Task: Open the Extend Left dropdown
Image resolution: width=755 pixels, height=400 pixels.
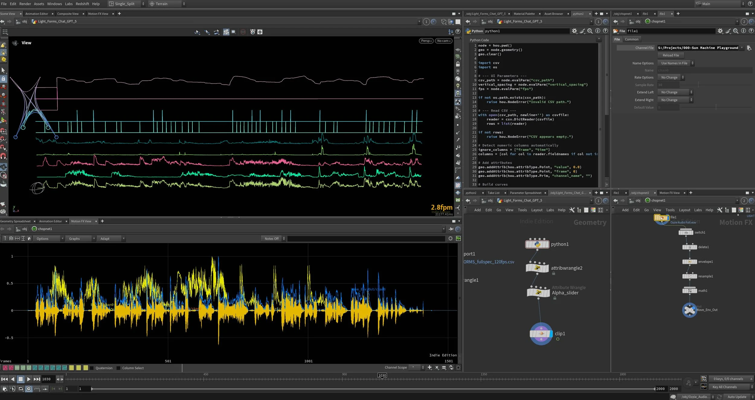Action: coord(676,92)
